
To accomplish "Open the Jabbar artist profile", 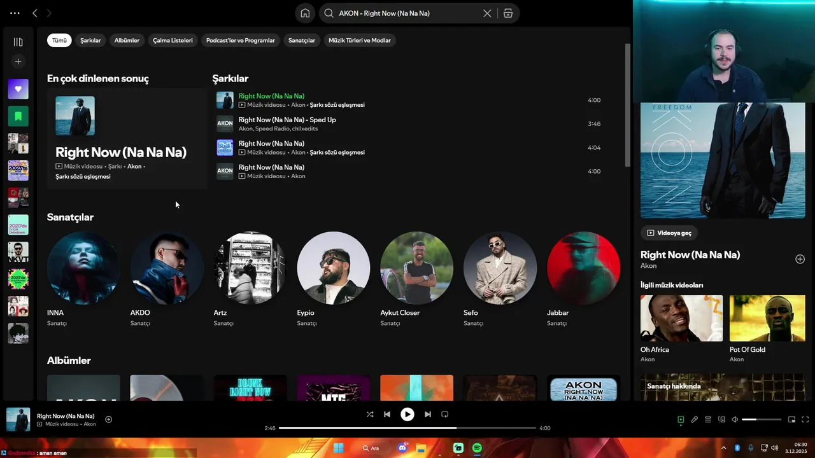I will (583, 279).
